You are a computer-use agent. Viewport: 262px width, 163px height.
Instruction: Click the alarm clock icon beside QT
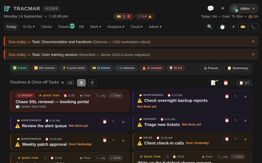(x=226, y=83)
